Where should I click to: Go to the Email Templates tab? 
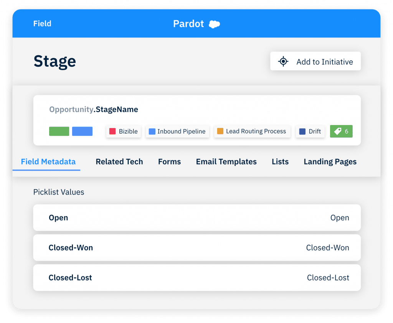tap(226, 162)
